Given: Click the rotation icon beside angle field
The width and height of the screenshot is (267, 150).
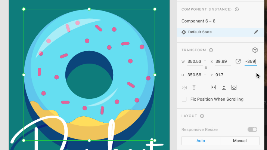Looking at the screenshot, I should click(238, 62).
